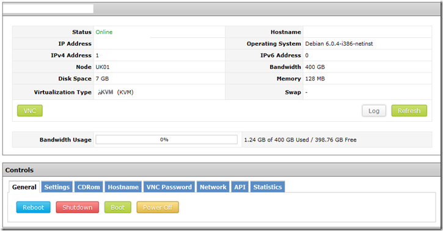443x231 pixels.
Task: Click the bandwidth usage progress bar
Action: [166, 140]
